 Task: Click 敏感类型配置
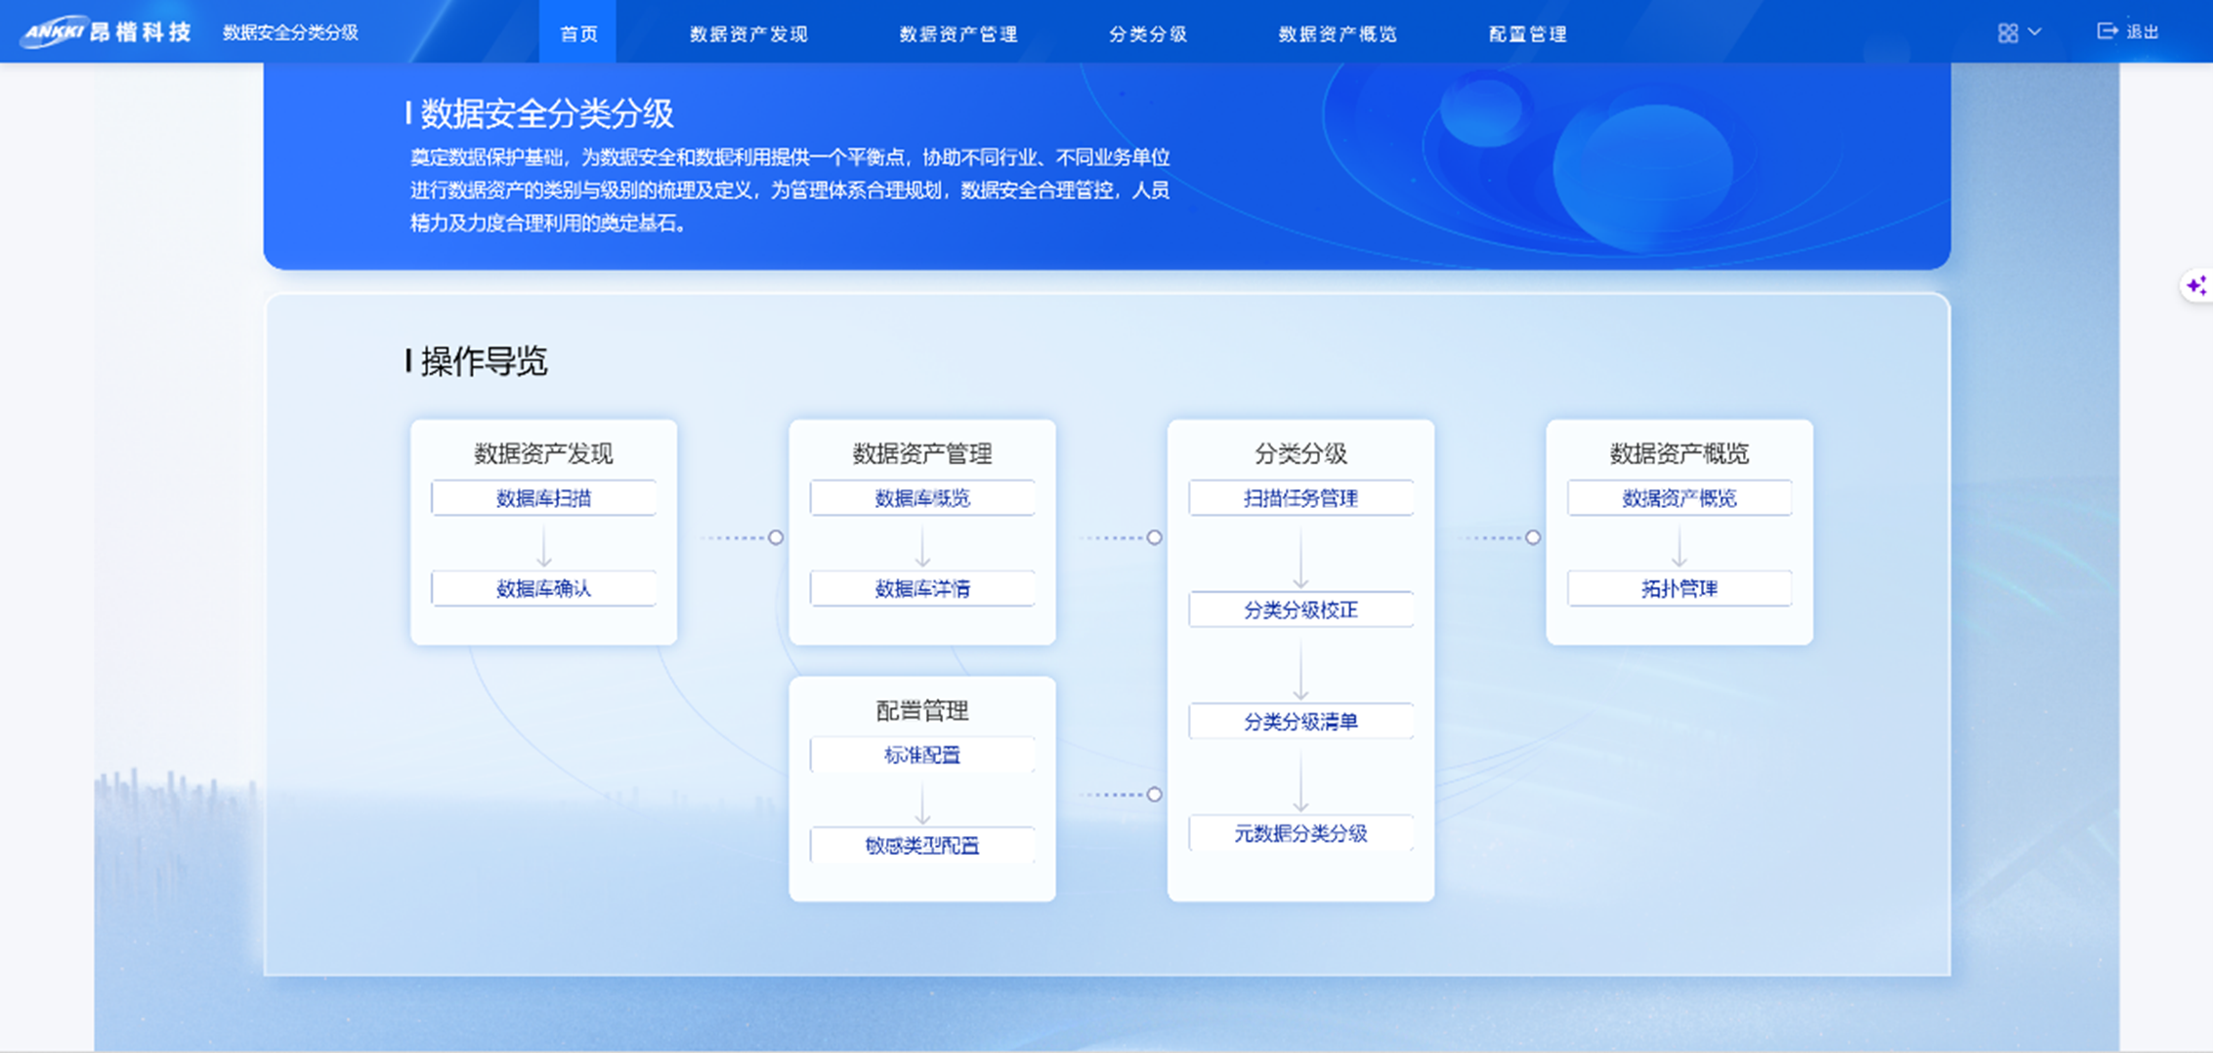[922, 845]
